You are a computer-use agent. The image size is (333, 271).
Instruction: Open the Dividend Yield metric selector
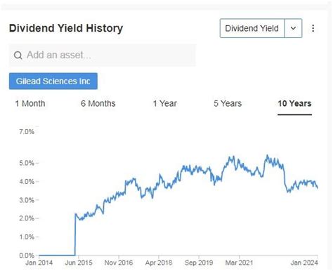(x=252, y=28)
